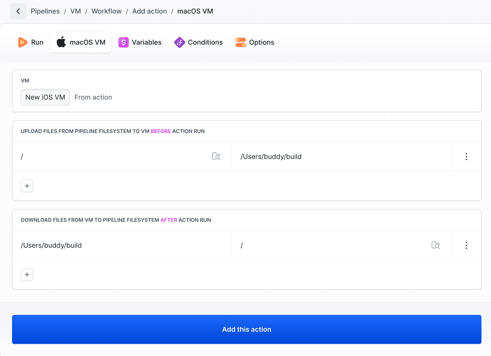This screenshot has width=491, height=356.
Task: Click the back chevron beside the breadcrumb
Action: coord(18,11)
